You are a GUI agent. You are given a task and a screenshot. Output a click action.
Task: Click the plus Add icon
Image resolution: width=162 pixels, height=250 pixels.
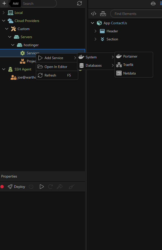point(4,3)
